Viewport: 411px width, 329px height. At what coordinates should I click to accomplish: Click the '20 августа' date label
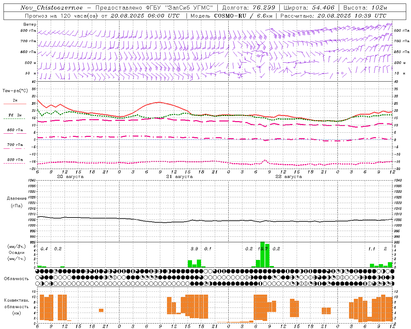70,177
